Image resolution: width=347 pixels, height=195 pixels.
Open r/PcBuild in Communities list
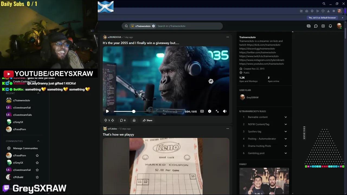point(18,177)
